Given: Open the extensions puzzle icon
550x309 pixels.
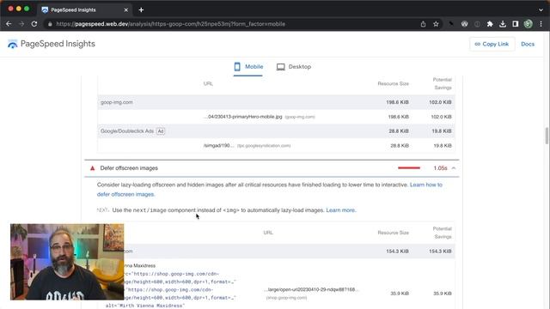Looking at the screenshot, I should pos(490,24).
